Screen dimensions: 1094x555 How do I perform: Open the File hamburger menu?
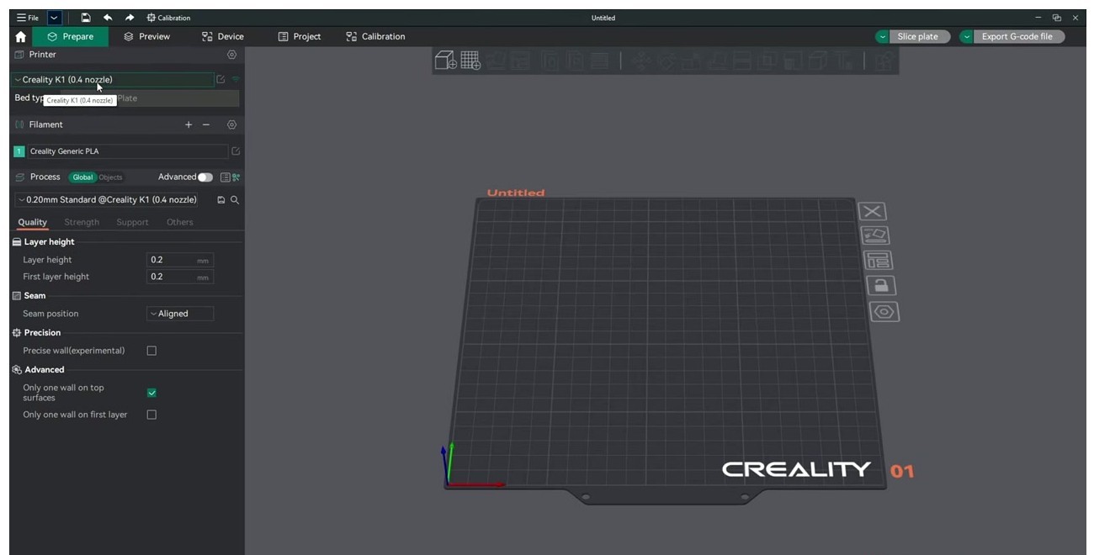pos(28,18)
